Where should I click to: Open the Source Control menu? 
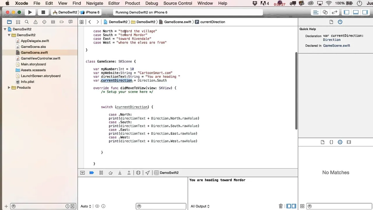point(178,3)
